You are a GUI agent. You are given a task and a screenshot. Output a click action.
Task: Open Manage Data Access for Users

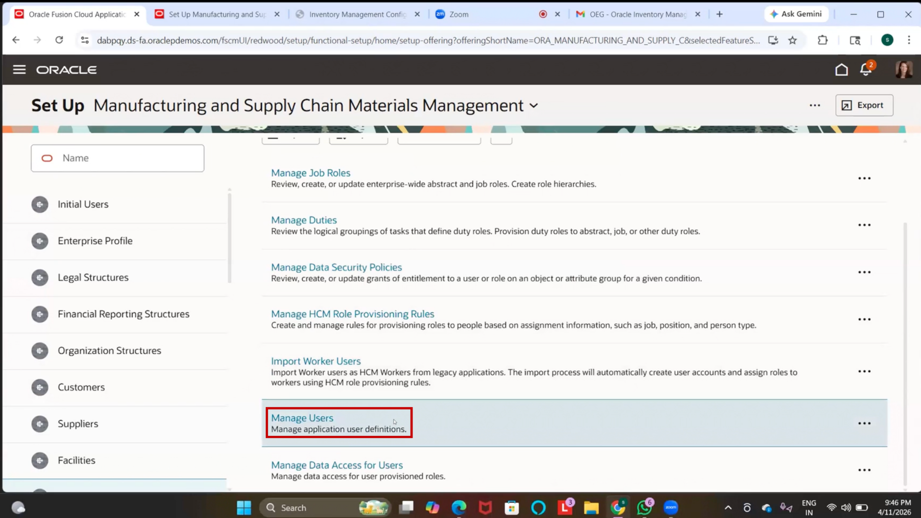click(x=337, y=465)
